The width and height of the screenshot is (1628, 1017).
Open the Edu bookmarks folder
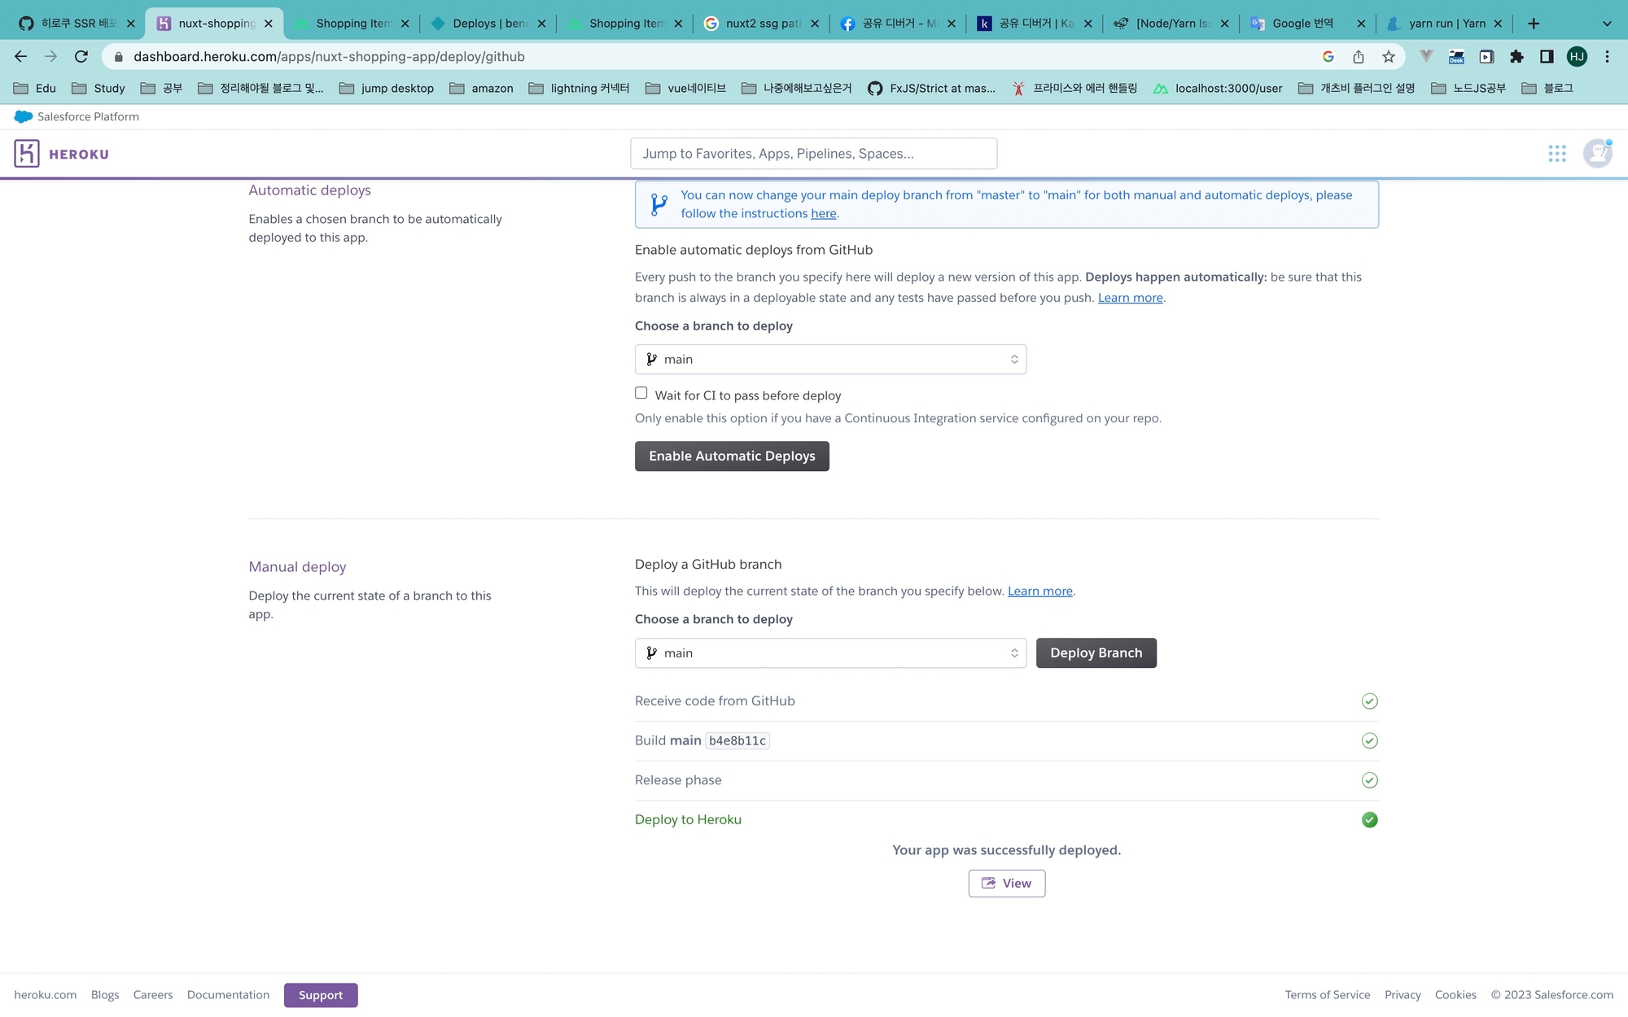tap(35, 88)
